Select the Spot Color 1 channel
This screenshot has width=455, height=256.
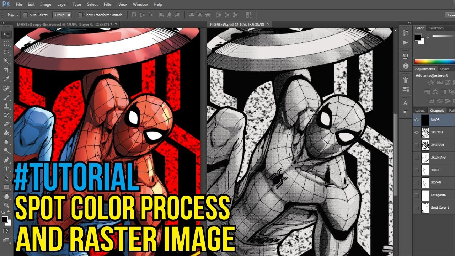point(434,208)
